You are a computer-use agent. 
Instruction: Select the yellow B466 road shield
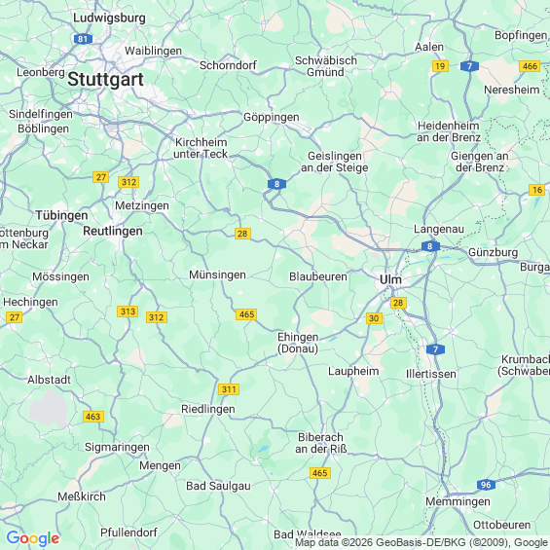pos(530,66)
